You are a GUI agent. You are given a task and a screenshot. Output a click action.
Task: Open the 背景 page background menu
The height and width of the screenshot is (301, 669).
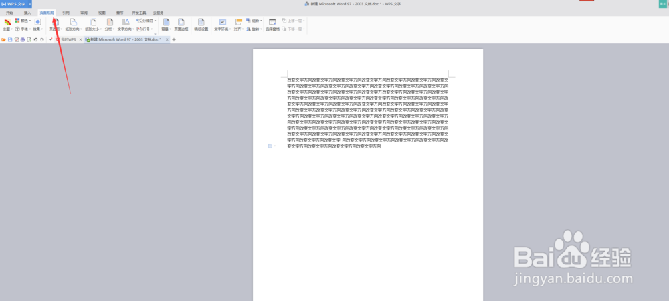point(166,25)
